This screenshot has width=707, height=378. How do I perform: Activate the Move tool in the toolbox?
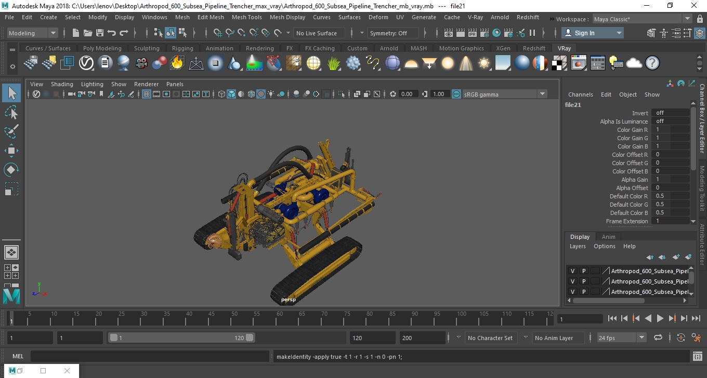tap(11, 151)
